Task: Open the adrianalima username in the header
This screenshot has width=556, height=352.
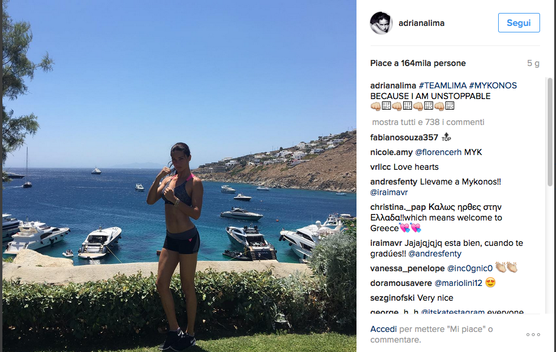Action: 421,23
